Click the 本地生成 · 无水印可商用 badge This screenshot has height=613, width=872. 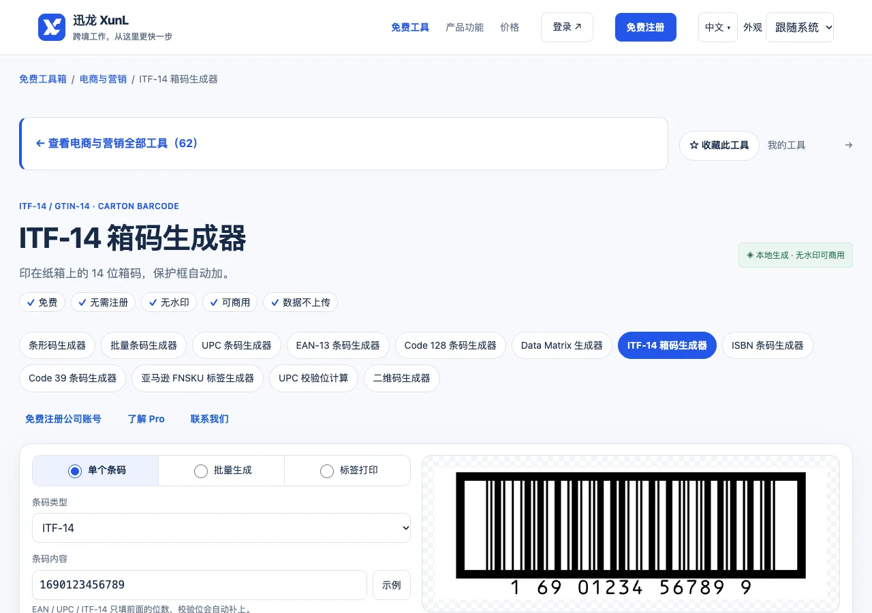796,255
